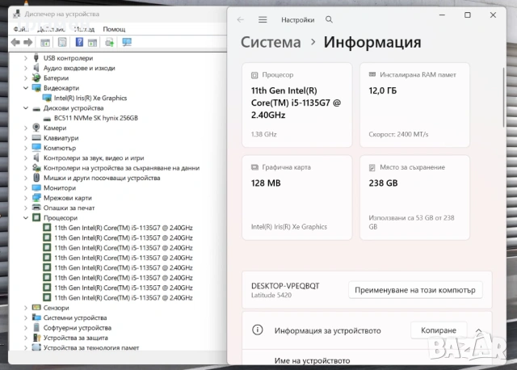
Task: Click the Сензори category icon
Action: (x=36, y=308)
